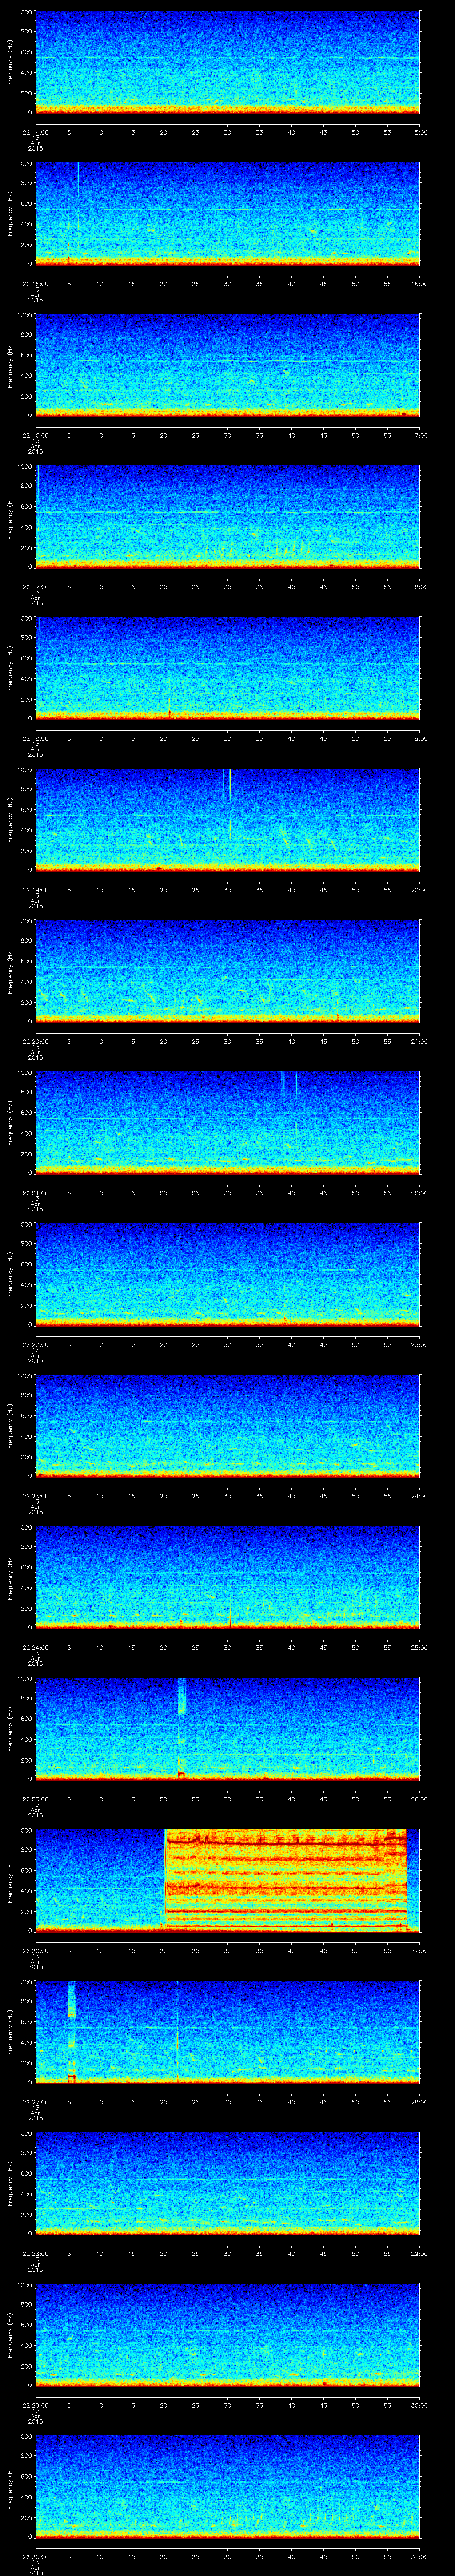455x2576 pixels.
Task: Open the 22:28:00 spectrogram panel
Action: point(227,2183)
